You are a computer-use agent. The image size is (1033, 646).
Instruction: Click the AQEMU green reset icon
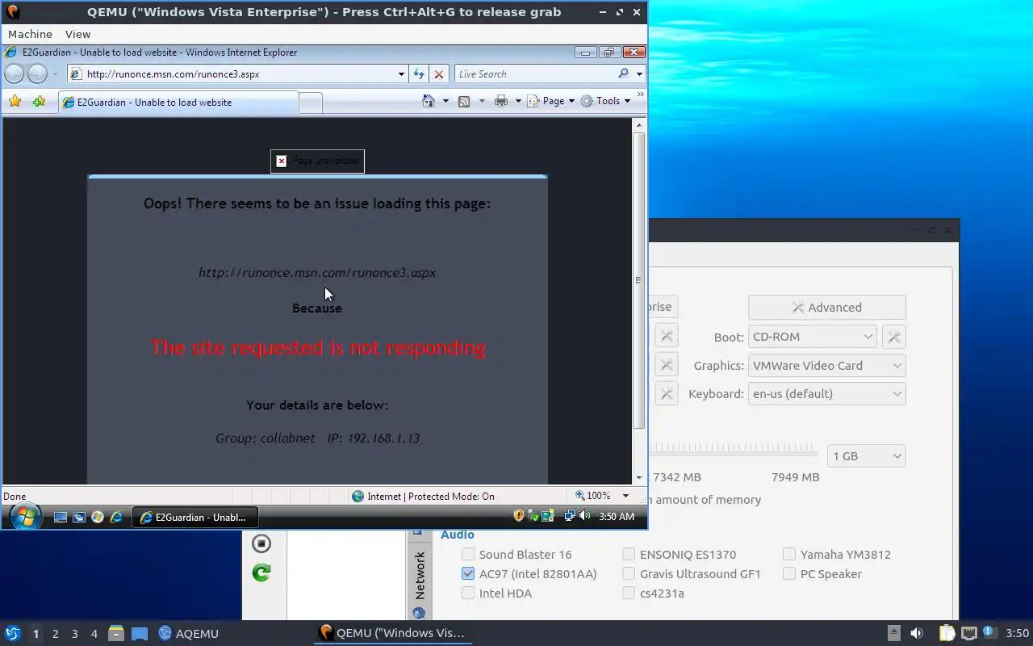pos(261,573)
